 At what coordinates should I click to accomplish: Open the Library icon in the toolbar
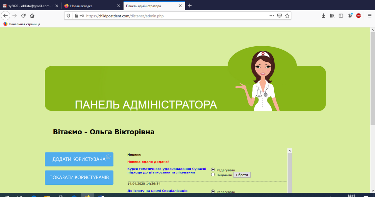tap(332, 15)
